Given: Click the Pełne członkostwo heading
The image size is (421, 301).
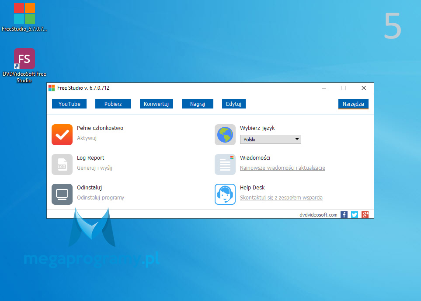Looking at the screenshot, I should click(x=100, y=128).
